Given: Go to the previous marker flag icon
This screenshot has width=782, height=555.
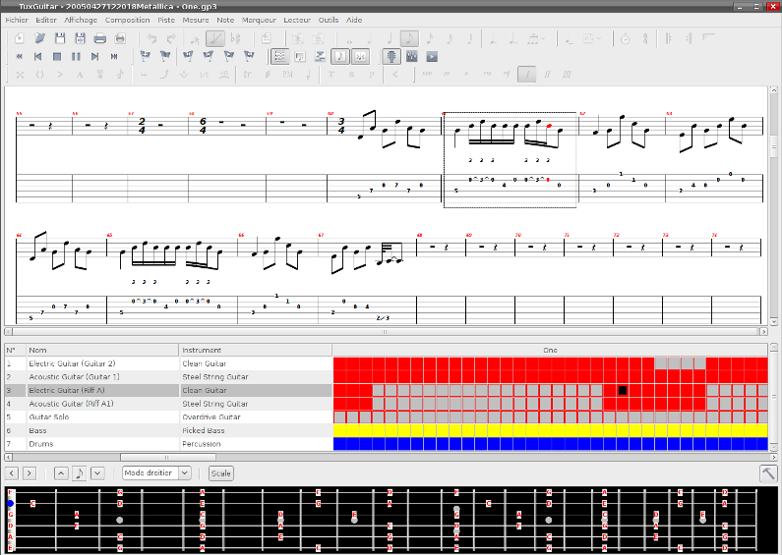Looking at the screenshot, I should (209, 56).
